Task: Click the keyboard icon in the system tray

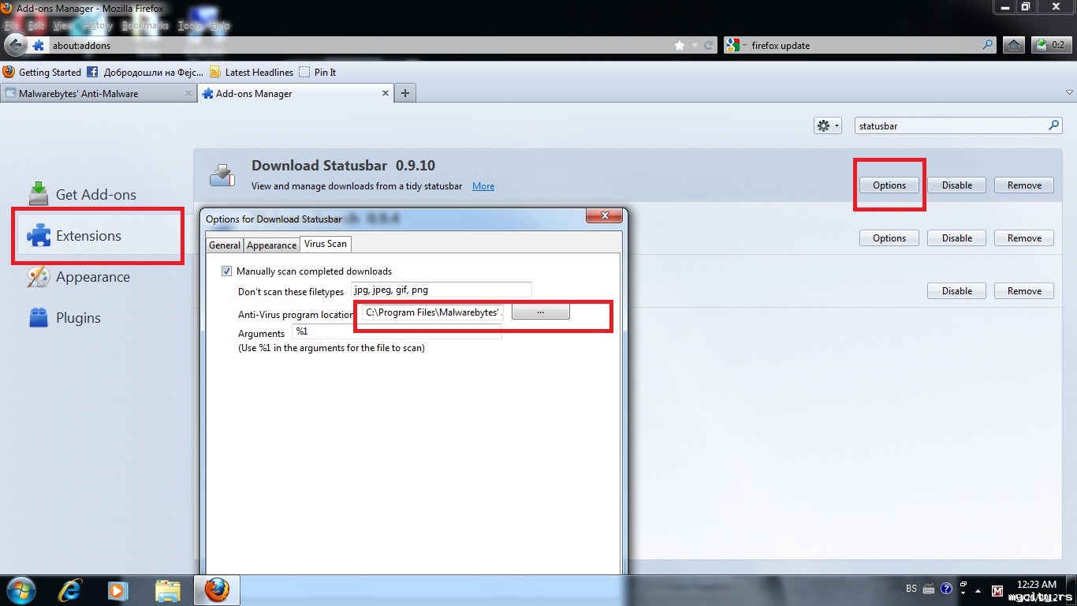Action: pyautogui.click(x=929, y=589)
